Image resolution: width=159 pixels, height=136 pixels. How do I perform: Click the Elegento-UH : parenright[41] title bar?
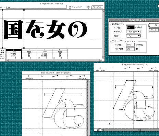click(56, 73)
